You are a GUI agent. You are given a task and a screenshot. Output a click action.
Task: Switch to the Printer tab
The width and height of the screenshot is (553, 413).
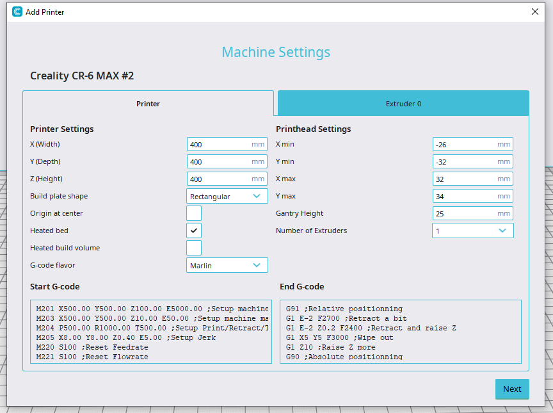click(x=148, y=104)
